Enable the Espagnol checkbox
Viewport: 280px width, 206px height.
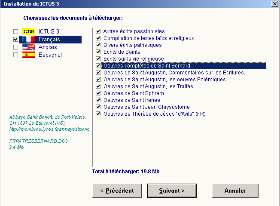16,55
